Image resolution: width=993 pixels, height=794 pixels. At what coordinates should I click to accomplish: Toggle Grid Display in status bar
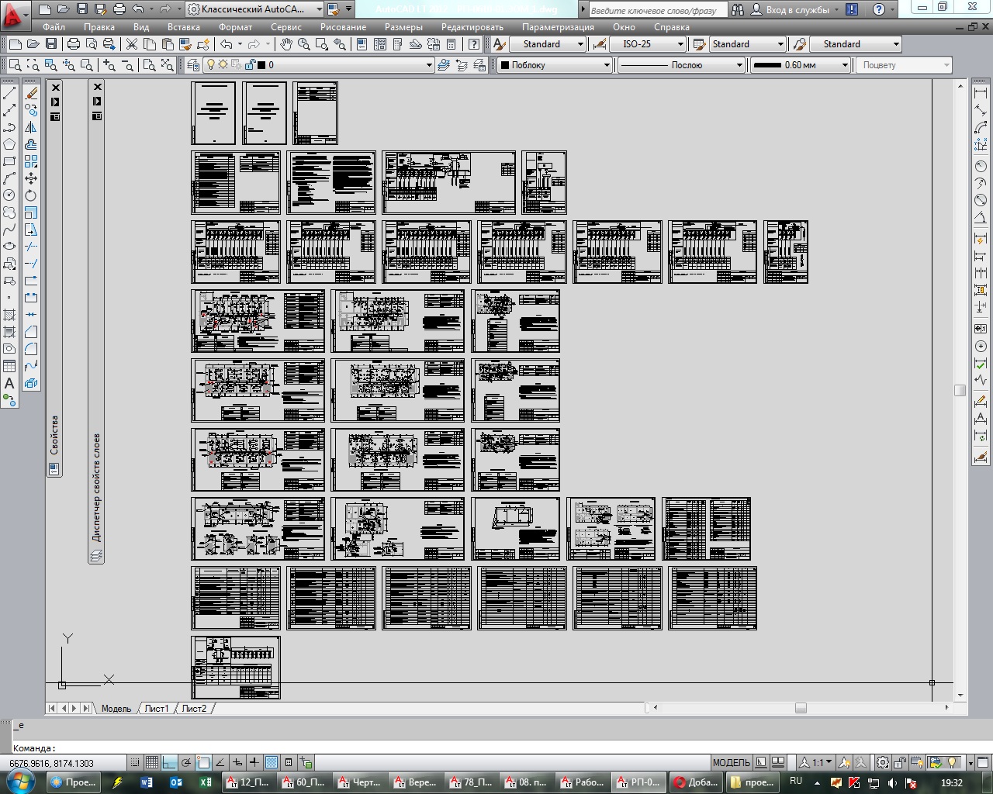tap(152, 762)
